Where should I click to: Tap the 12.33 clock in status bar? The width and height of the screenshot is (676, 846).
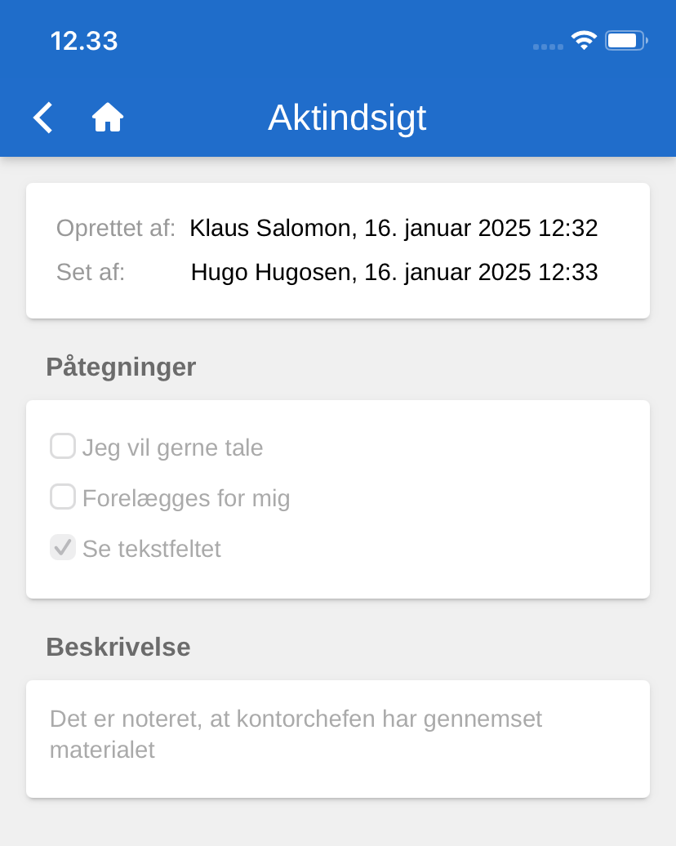pos(84,41)
